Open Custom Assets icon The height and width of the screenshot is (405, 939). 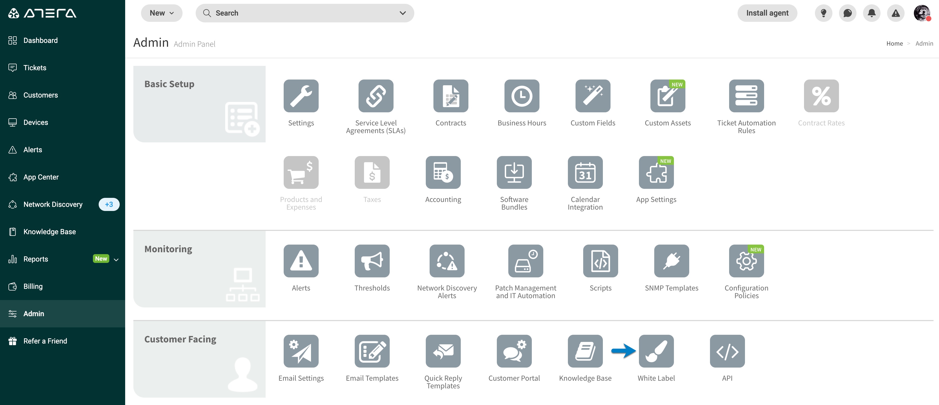click(x=667, y=96)
